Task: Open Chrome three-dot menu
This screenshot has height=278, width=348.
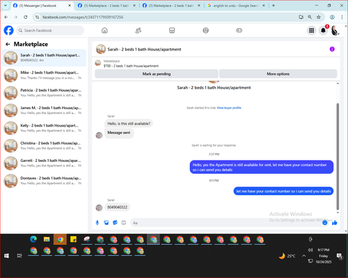Action: (342, 17)
